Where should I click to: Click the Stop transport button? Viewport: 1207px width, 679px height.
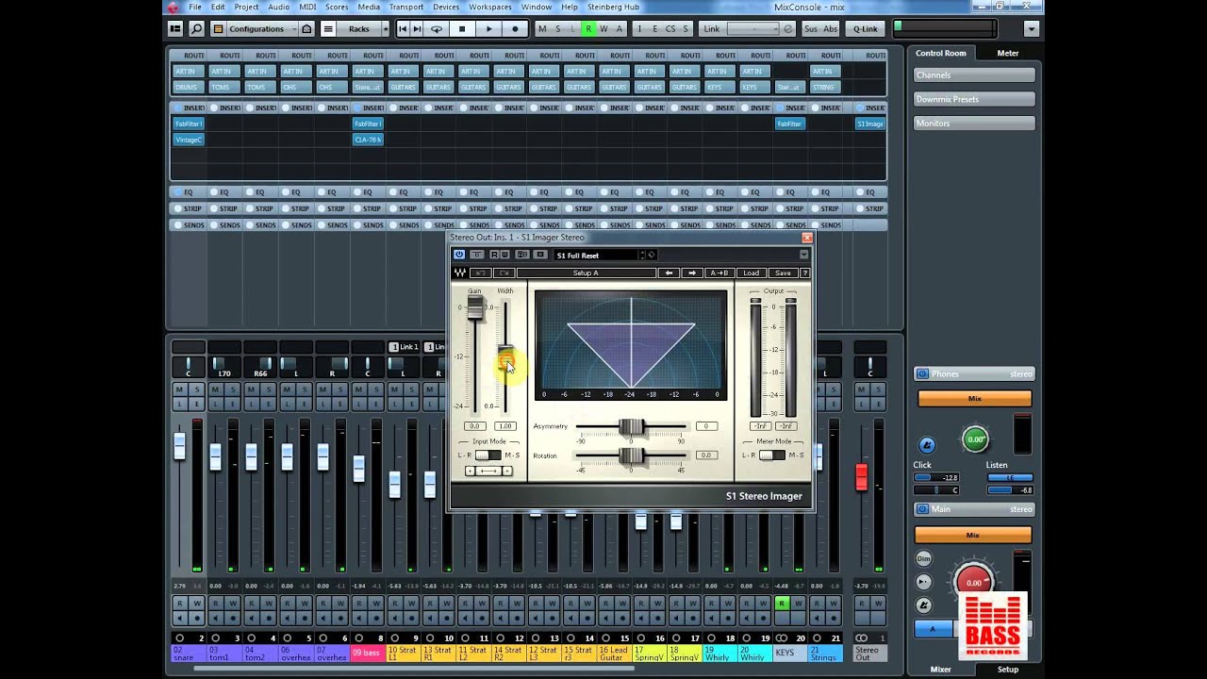[462, 29]
